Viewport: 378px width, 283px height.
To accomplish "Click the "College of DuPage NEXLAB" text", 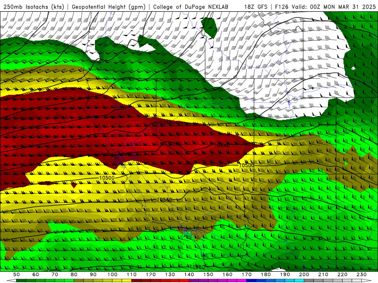I will pyautogui.click(x=191, y=7).
